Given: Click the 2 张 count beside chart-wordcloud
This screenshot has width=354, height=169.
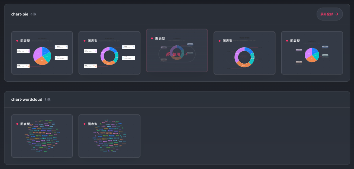Looking at the screenshot, I should click(x=48, y=99).
